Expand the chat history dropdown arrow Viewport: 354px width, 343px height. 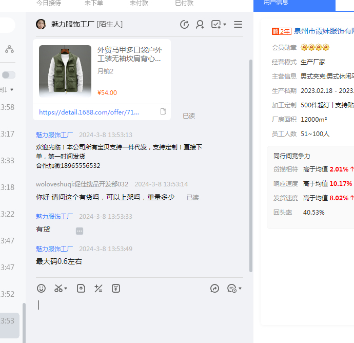pyautogui.click(x=240, y=289)
